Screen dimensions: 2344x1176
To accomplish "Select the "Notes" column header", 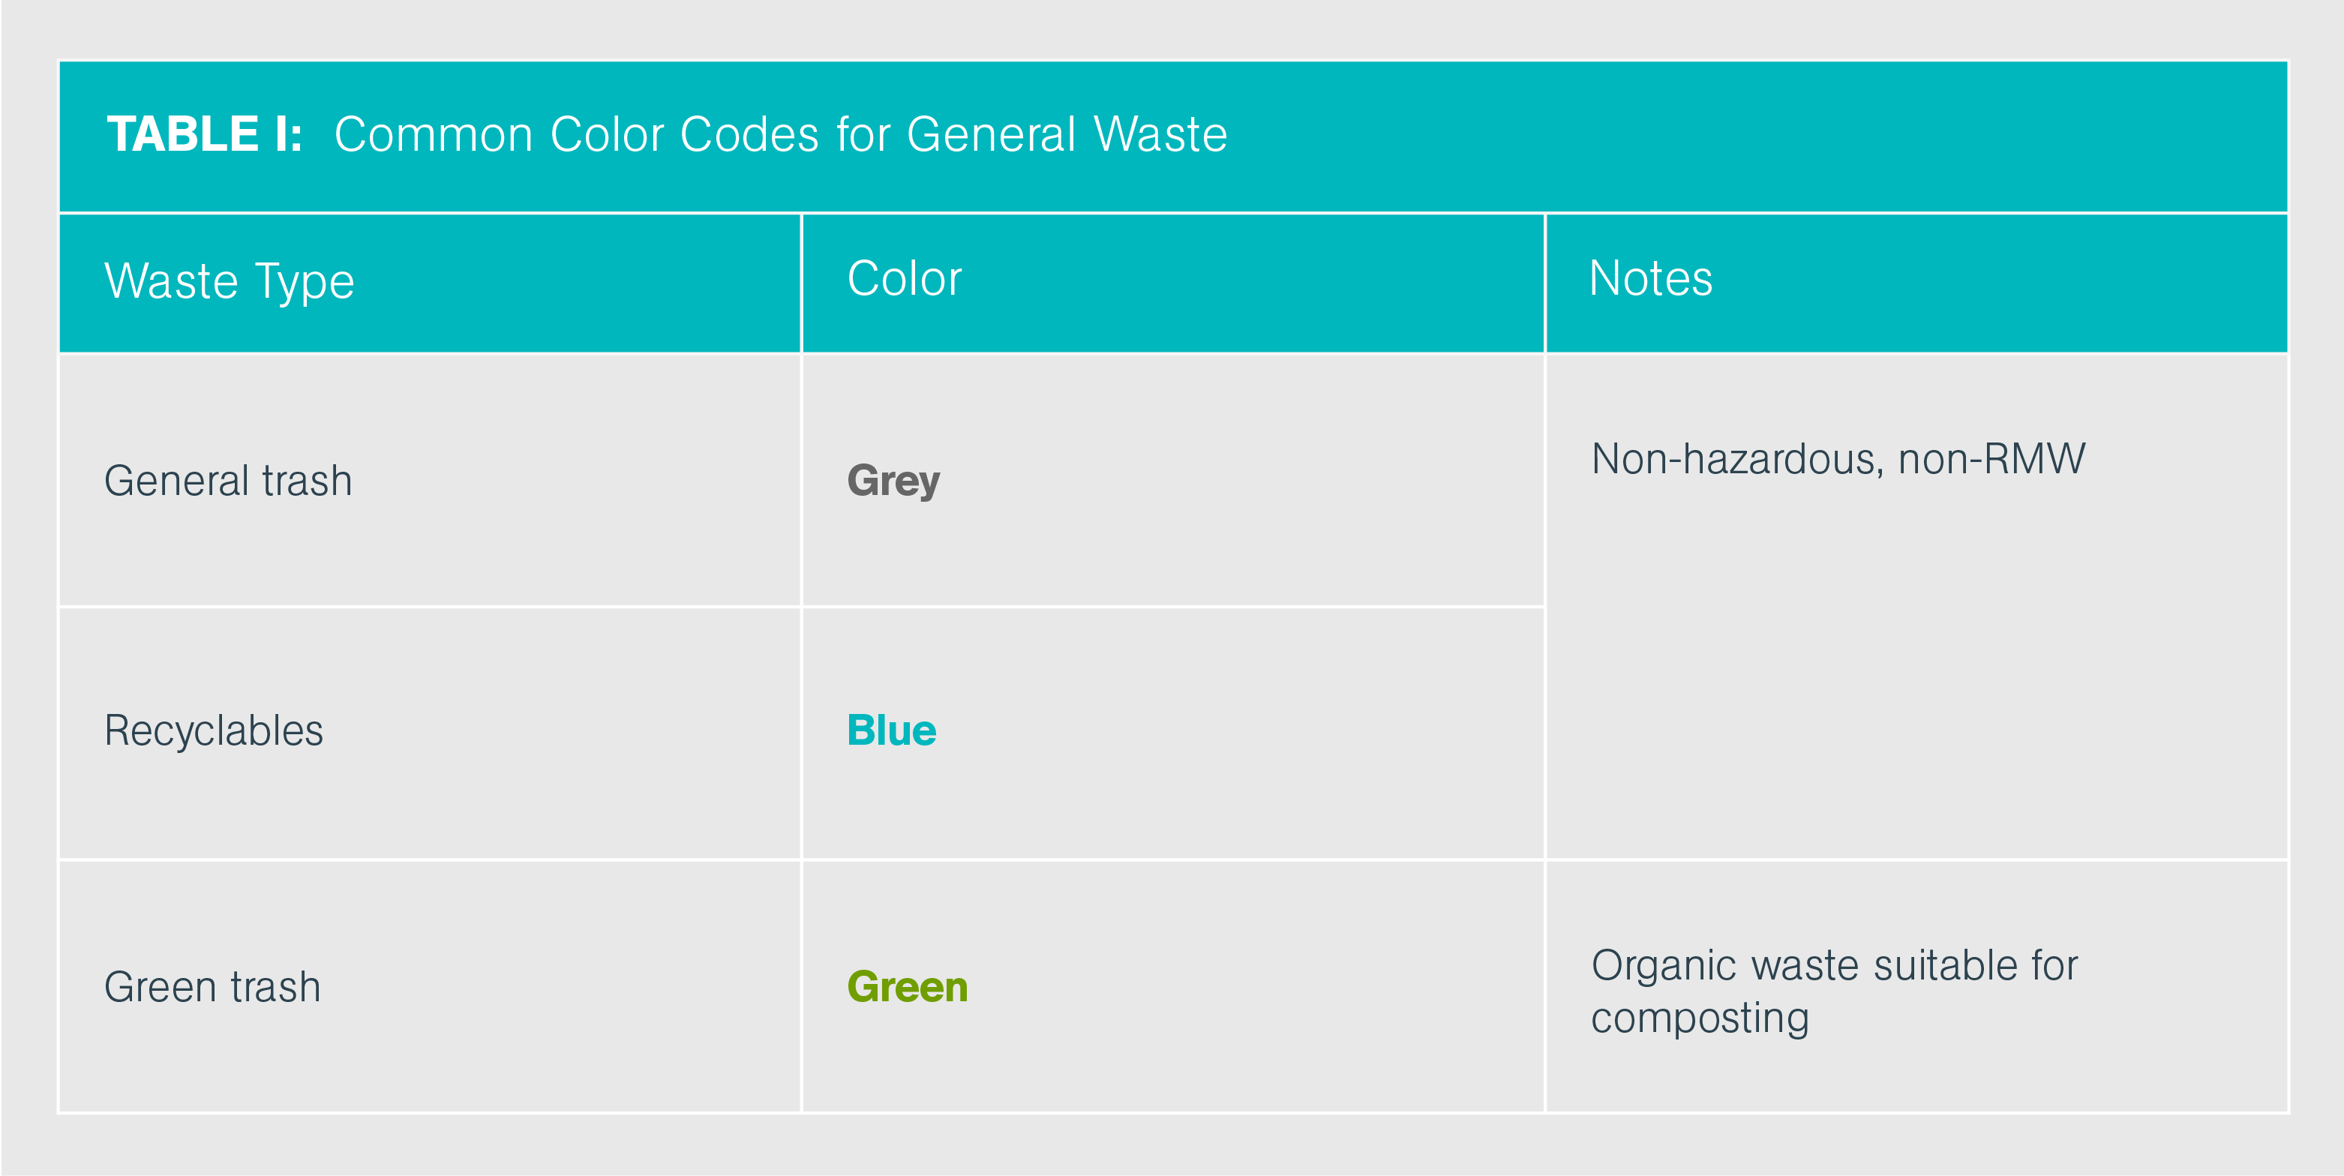I will click(1649, 278).
